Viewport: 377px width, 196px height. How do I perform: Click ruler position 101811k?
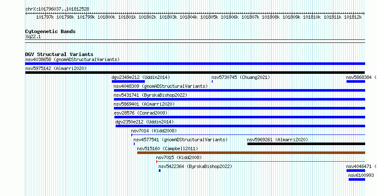tap(333, 17)
